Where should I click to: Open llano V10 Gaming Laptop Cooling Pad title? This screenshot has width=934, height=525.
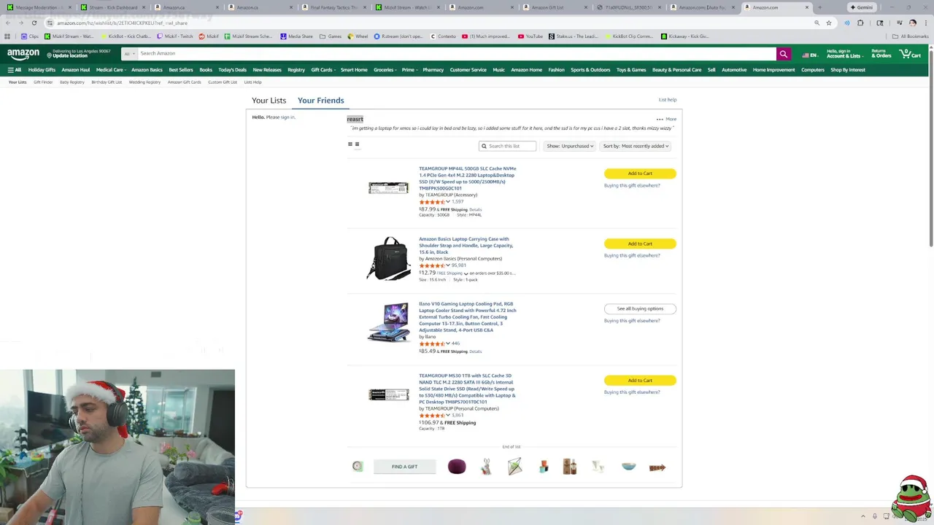tap(468, 317)
